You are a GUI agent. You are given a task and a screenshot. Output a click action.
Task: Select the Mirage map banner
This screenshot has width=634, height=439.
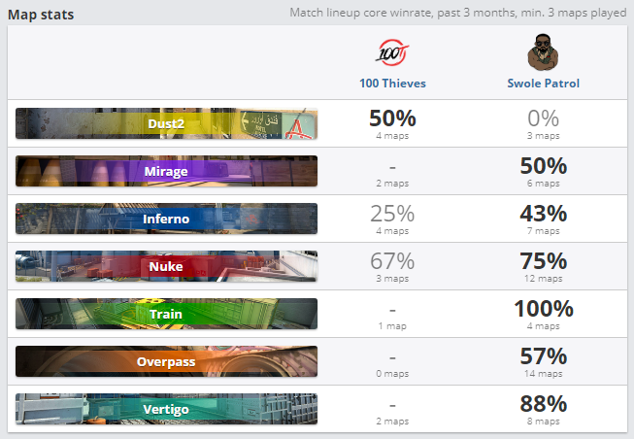pos(167,171)
